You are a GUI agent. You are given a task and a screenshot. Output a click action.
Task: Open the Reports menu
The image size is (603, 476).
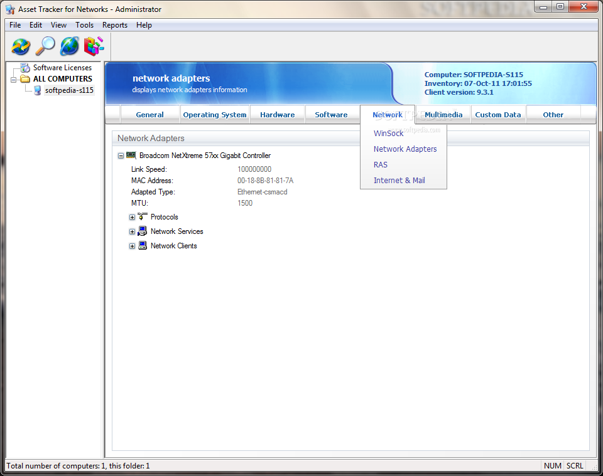coord(114,25)
